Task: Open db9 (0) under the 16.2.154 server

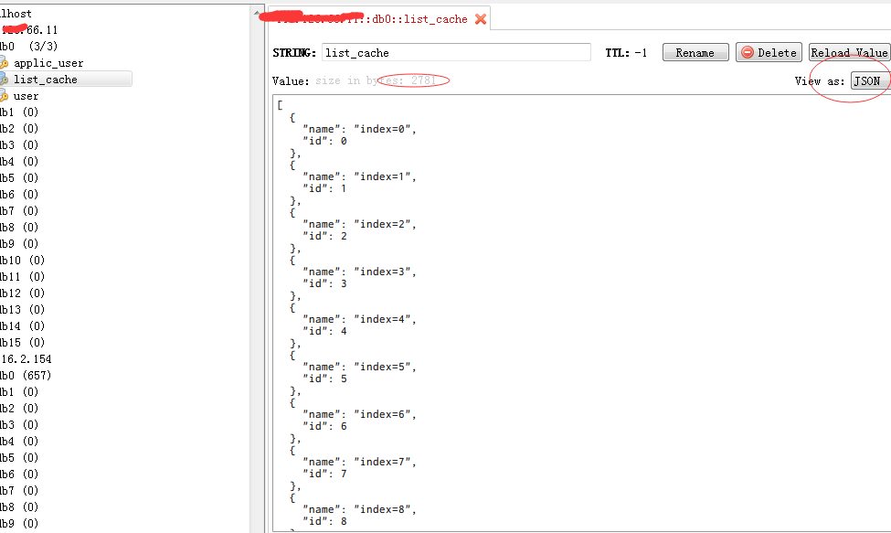Action: click(x=19, y=523)
